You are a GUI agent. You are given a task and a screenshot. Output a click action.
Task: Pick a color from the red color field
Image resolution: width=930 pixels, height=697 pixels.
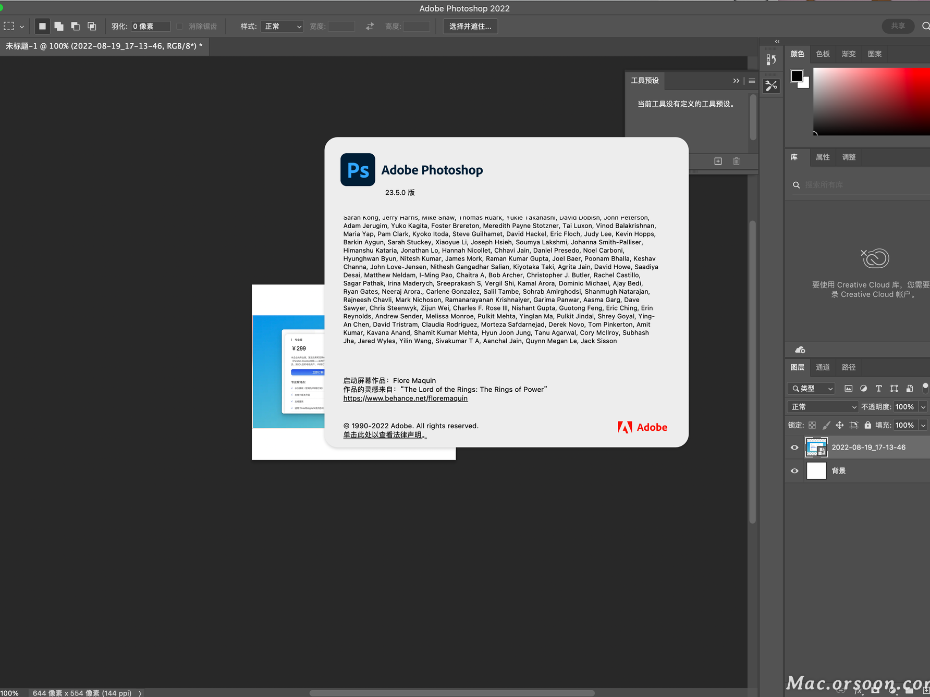[x=871, y=102]
